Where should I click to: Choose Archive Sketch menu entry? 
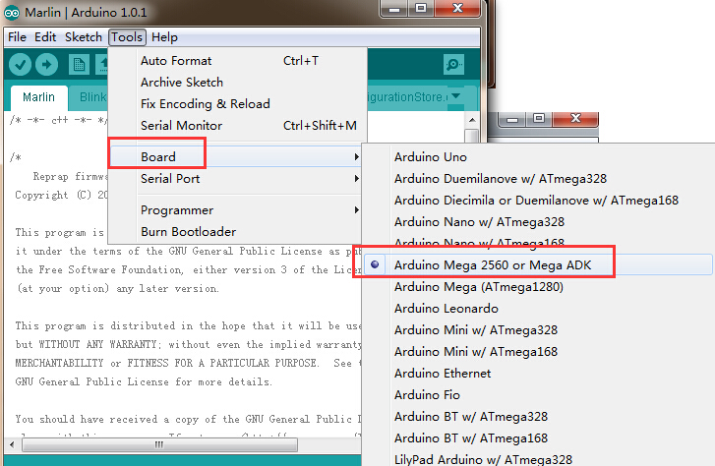tap(238, 82)
